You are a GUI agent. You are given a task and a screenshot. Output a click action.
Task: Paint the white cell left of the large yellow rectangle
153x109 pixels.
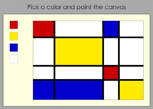[x=43, y=51]
